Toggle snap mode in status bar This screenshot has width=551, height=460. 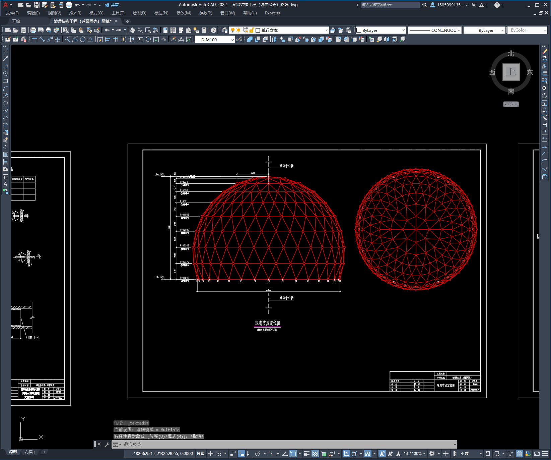[x=219, y=454]
